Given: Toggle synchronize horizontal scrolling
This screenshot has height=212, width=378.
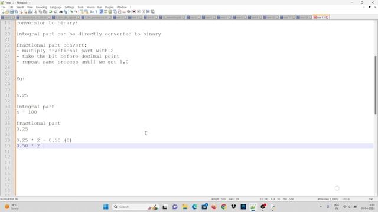Looking at the screenshot, I should pyautogui.click(x=86, y=12).
